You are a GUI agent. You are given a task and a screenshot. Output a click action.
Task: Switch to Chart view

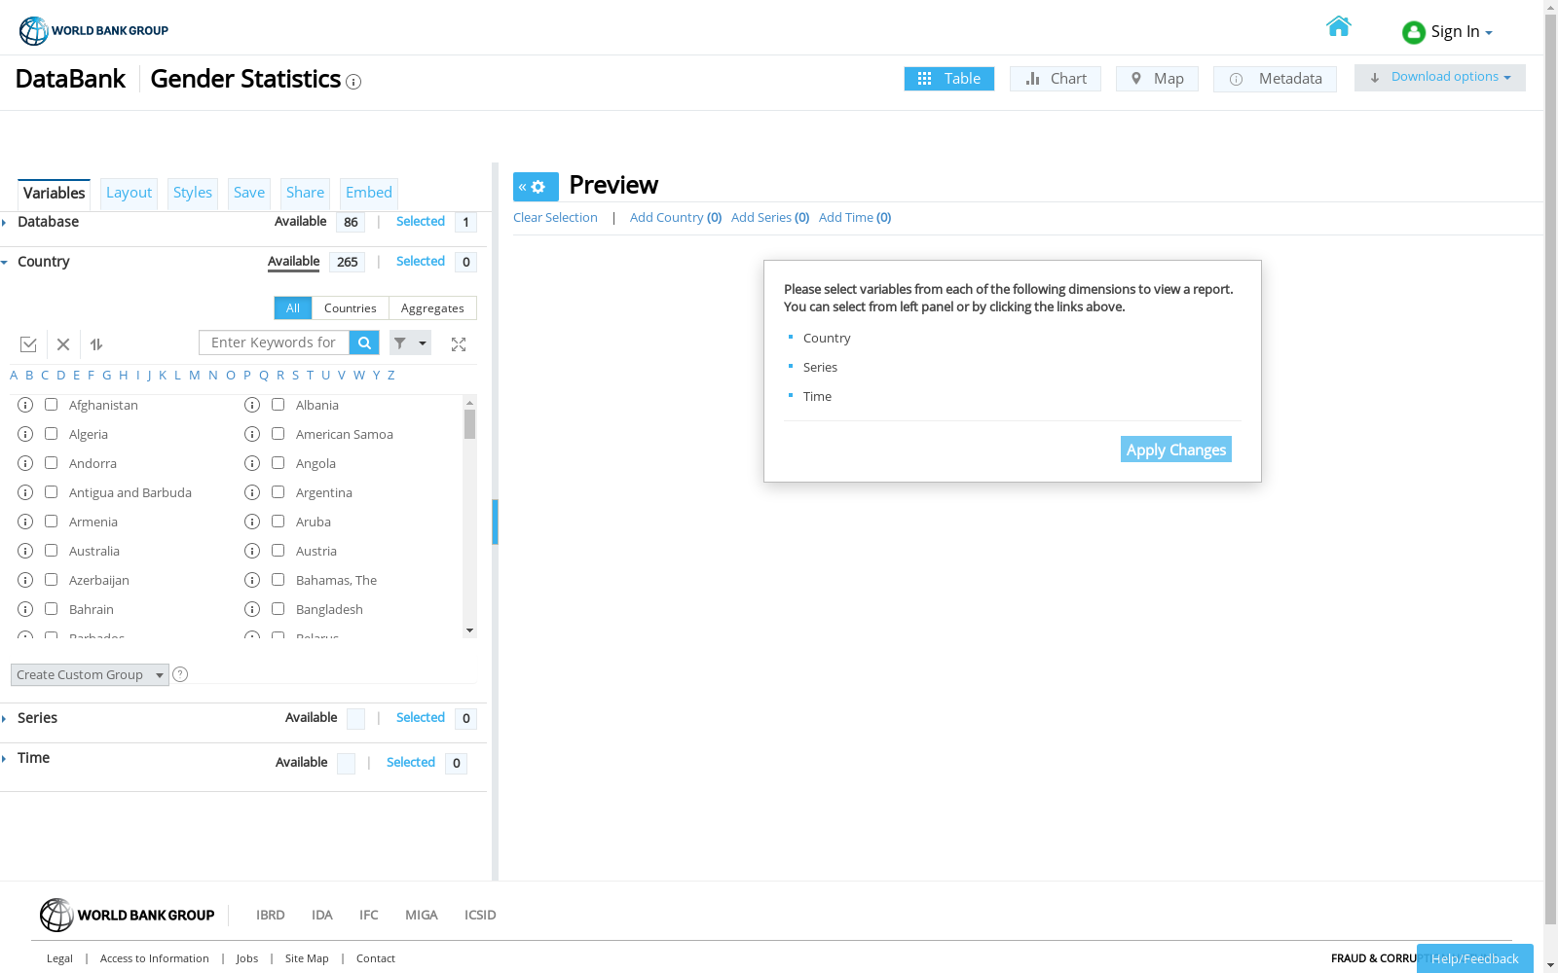1056,79
